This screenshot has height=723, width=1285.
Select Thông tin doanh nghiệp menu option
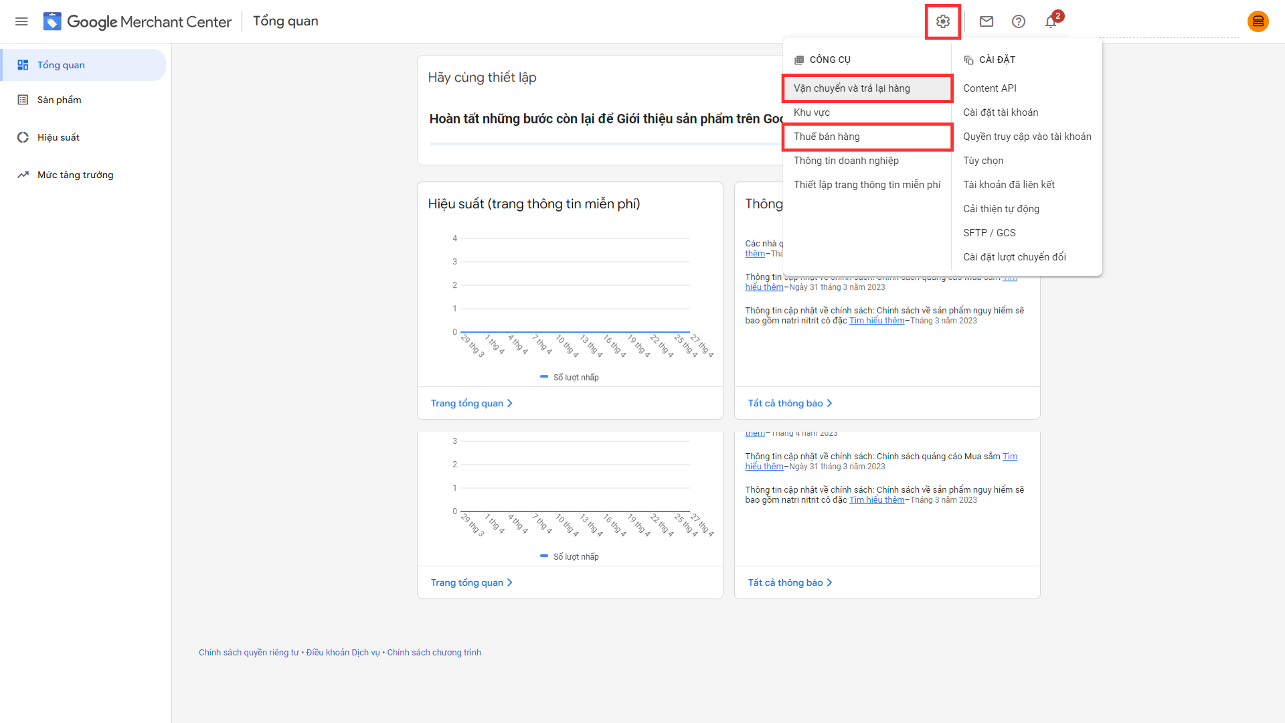[845, 160]
